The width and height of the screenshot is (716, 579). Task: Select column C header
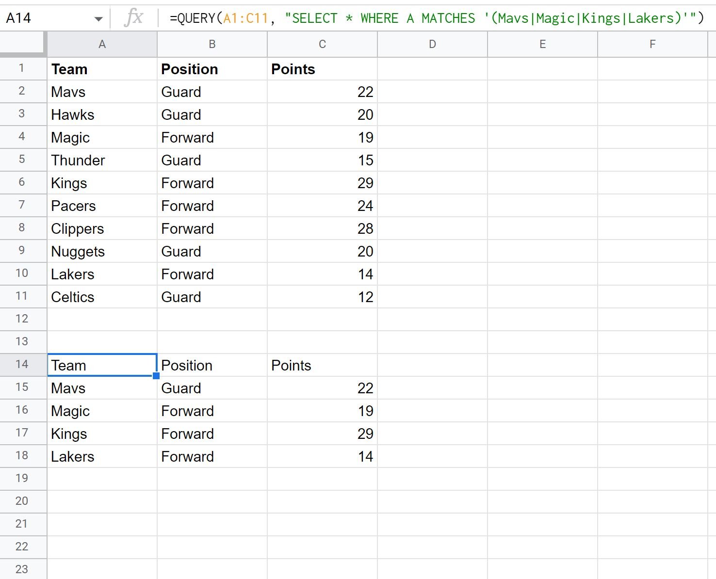click(322, 45)
